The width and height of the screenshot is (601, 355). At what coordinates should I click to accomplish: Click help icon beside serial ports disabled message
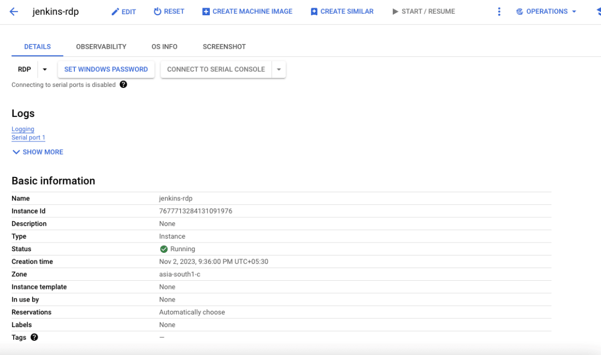[x=123, y=84]
